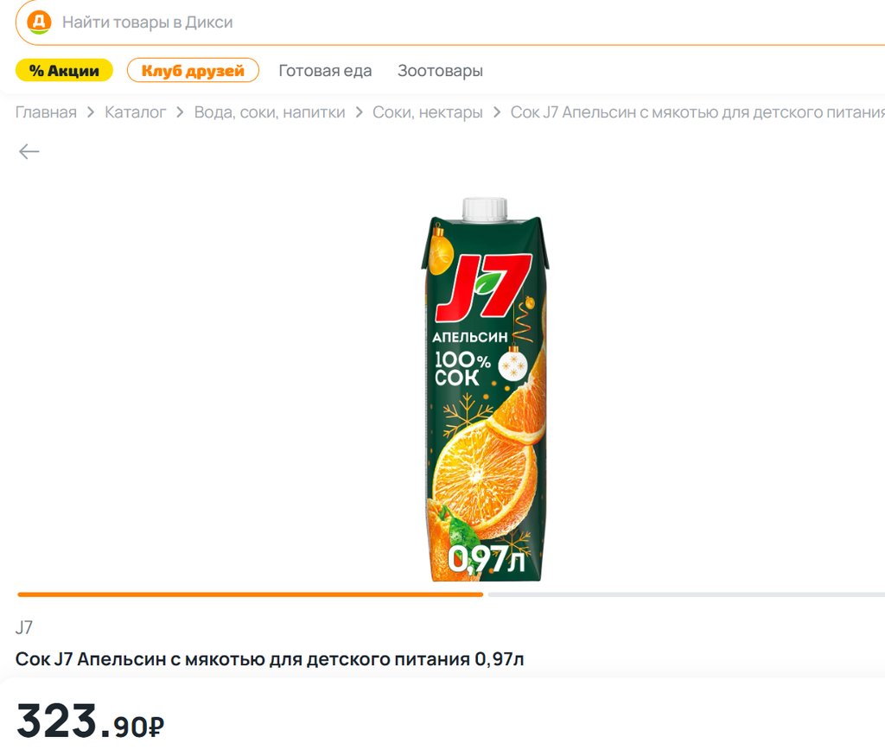
Task: Select the 'Готовая еда' menu item
Action: 325,71
